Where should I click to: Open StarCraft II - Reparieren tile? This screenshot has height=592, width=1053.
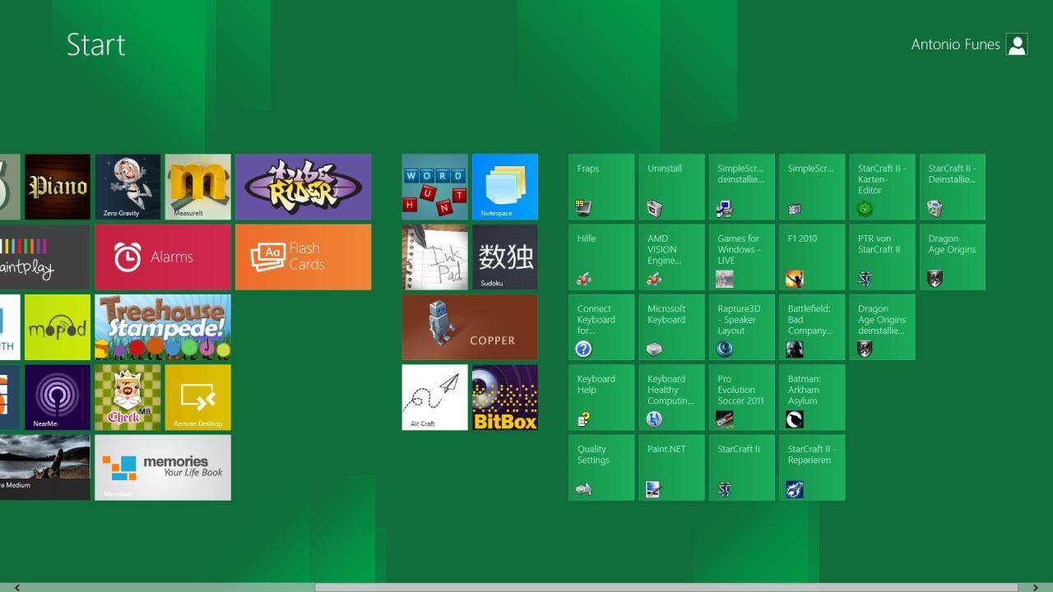coord(812,467)
